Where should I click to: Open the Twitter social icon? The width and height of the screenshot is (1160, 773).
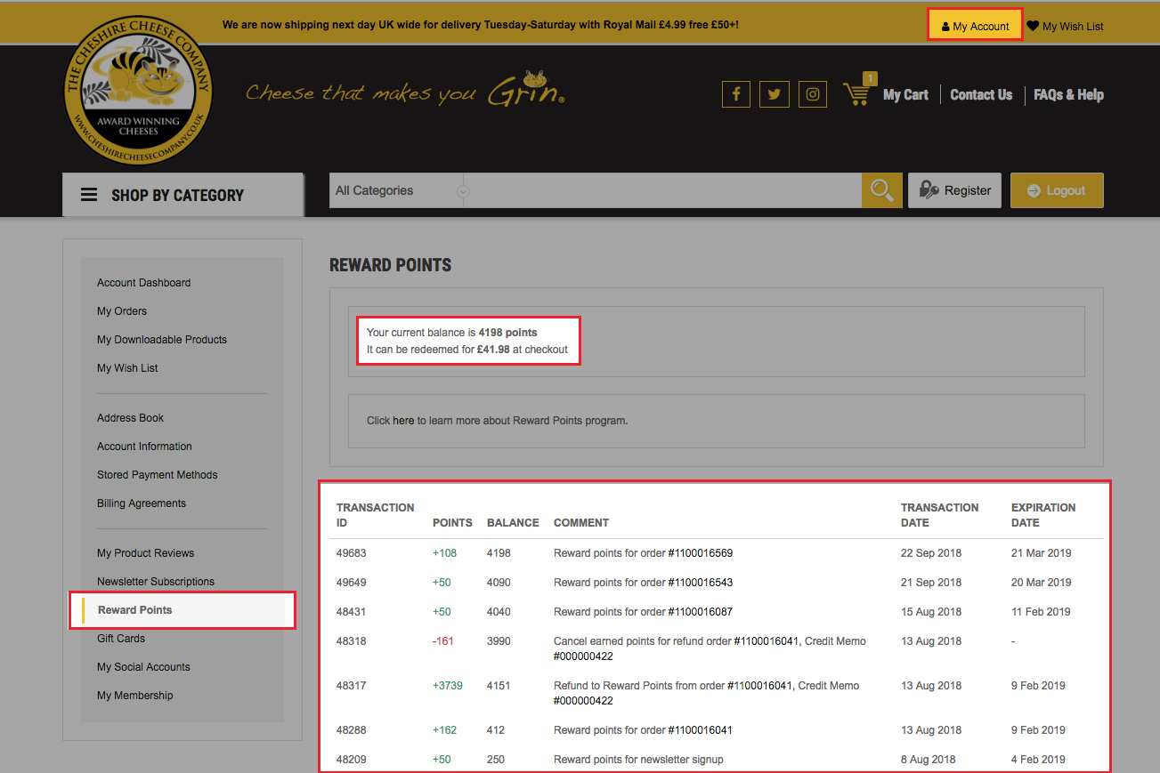(775, 94)
